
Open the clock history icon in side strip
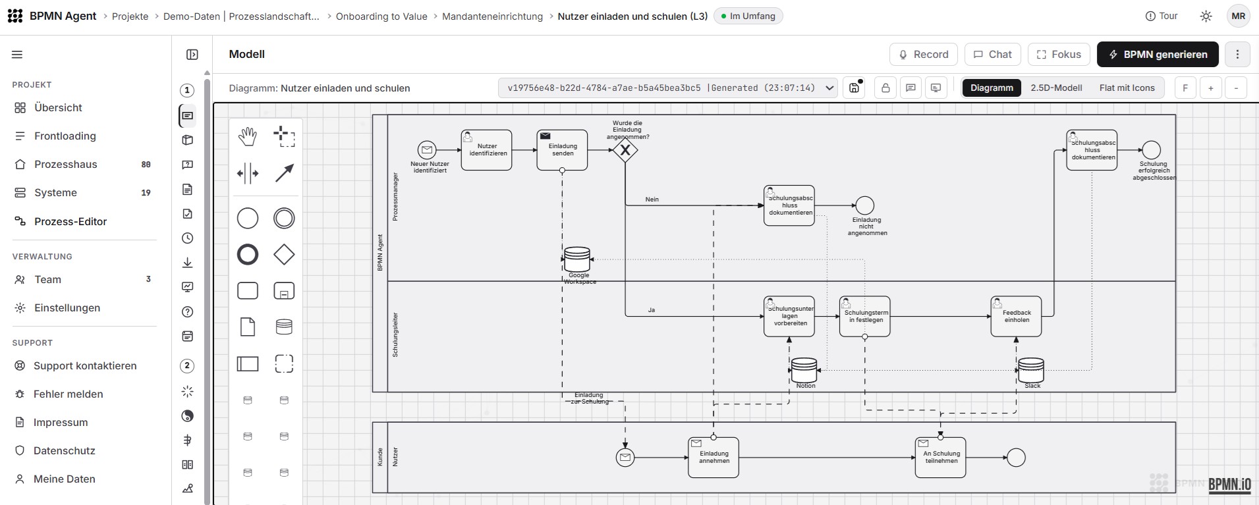pyautogui.click(x=188, y=238)
